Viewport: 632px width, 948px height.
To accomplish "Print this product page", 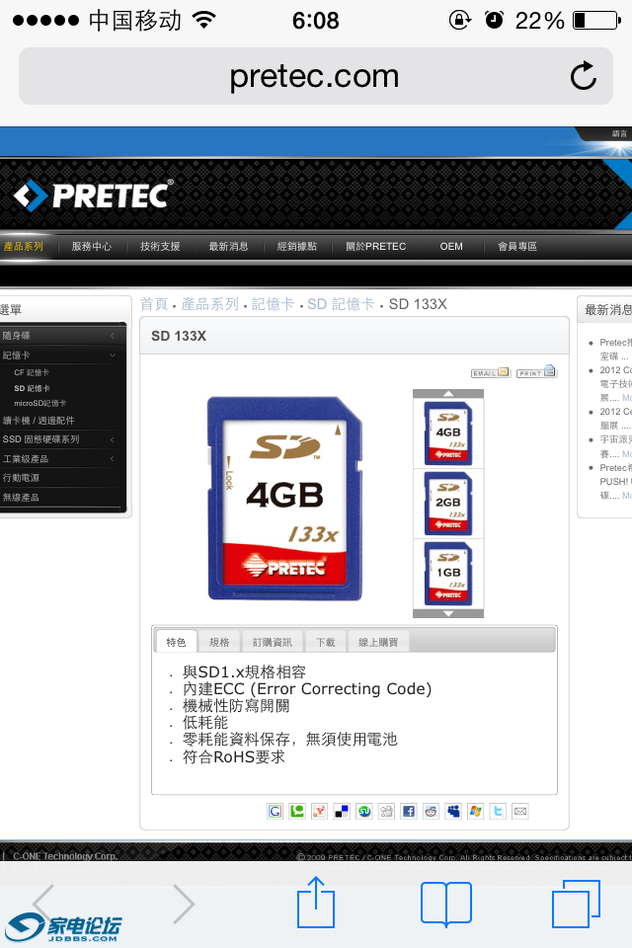I will (x=536, y=372).
